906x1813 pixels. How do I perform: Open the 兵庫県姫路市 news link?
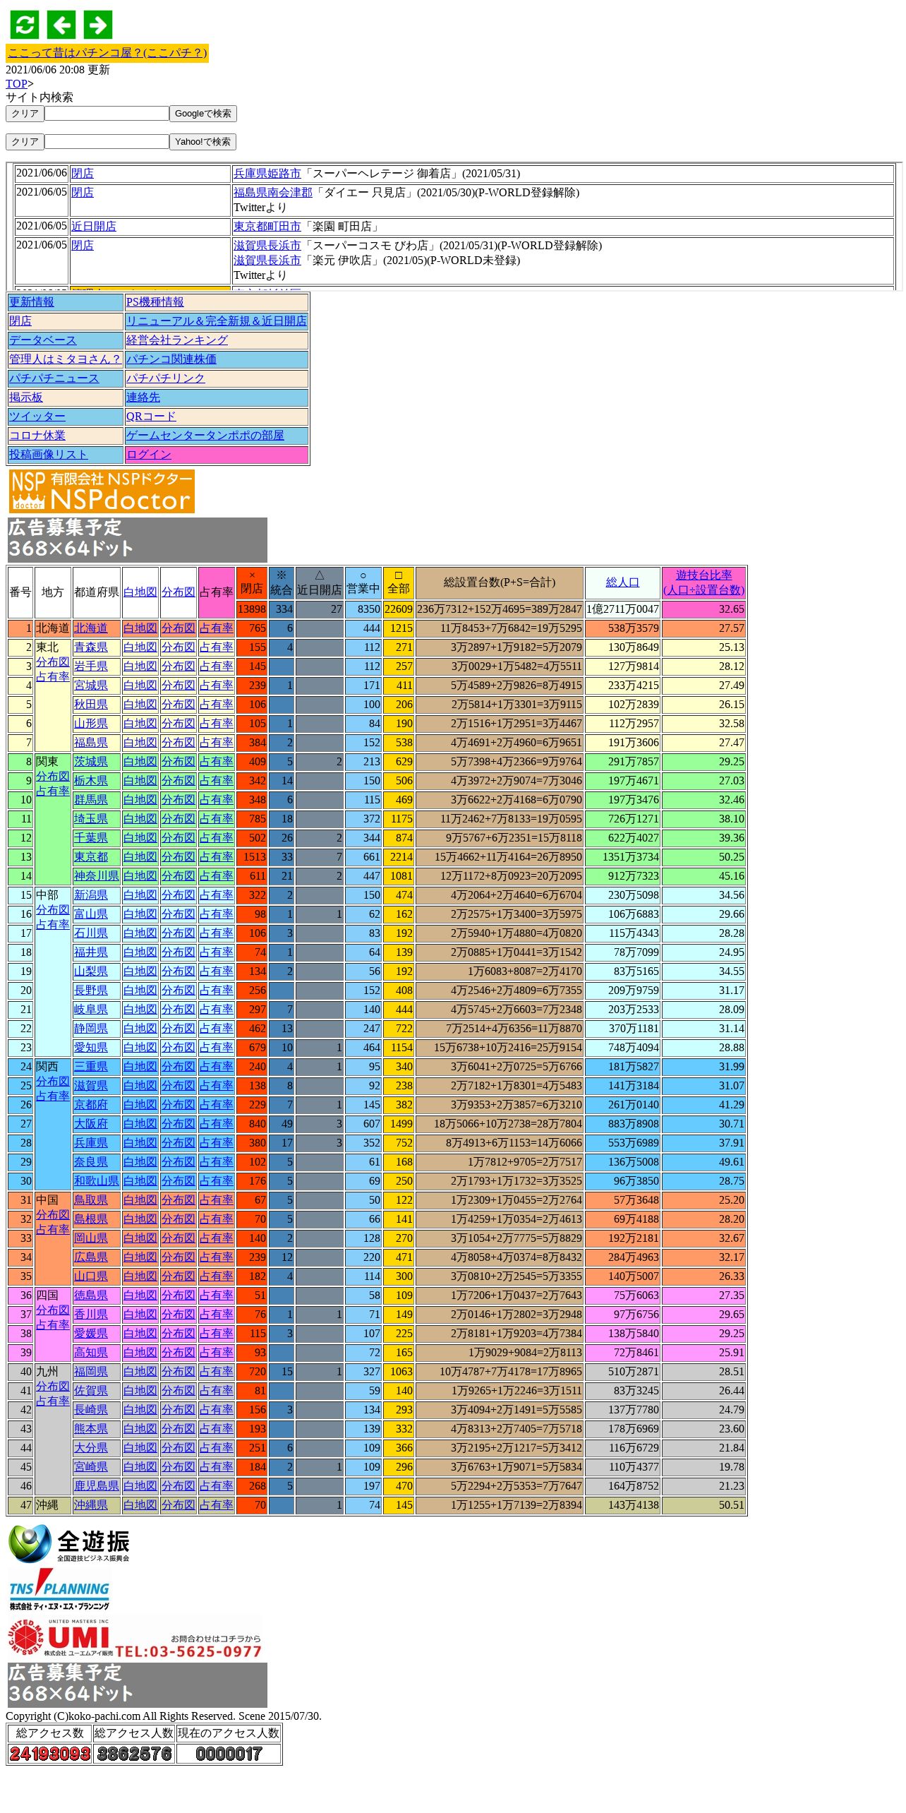(x=267, y=174)
